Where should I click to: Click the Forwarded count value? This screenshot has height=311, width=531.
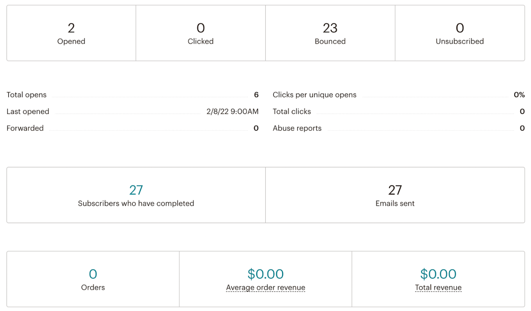click(256, 128)
